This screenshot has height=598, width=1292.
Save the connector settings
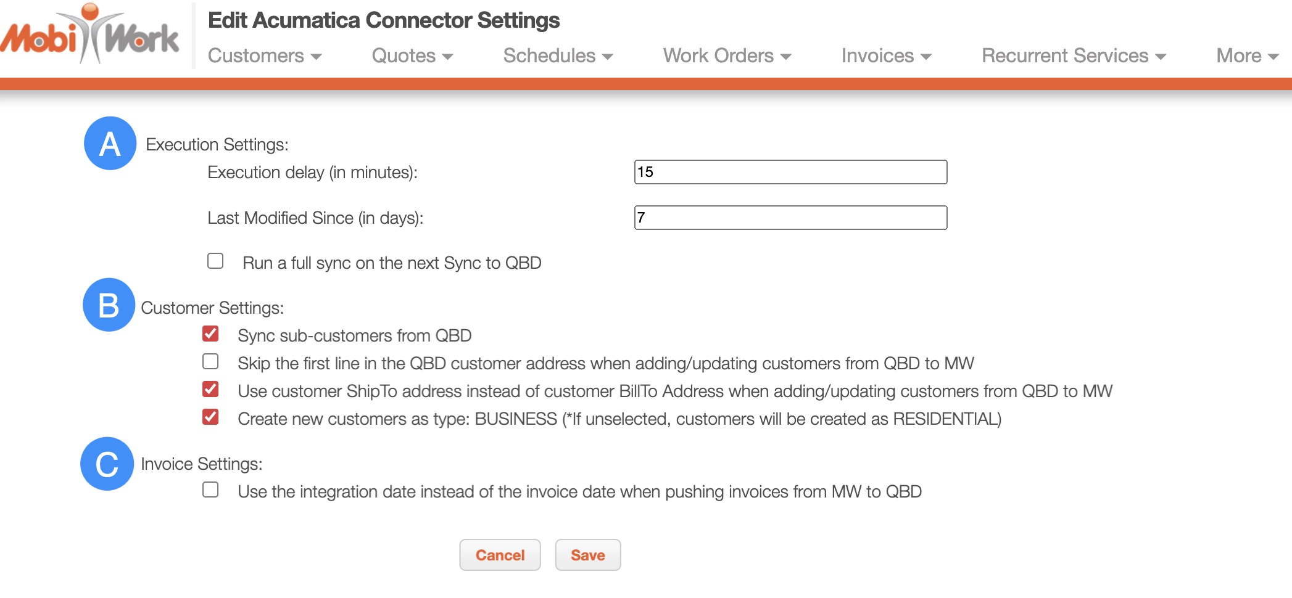(x=587, y=555)
